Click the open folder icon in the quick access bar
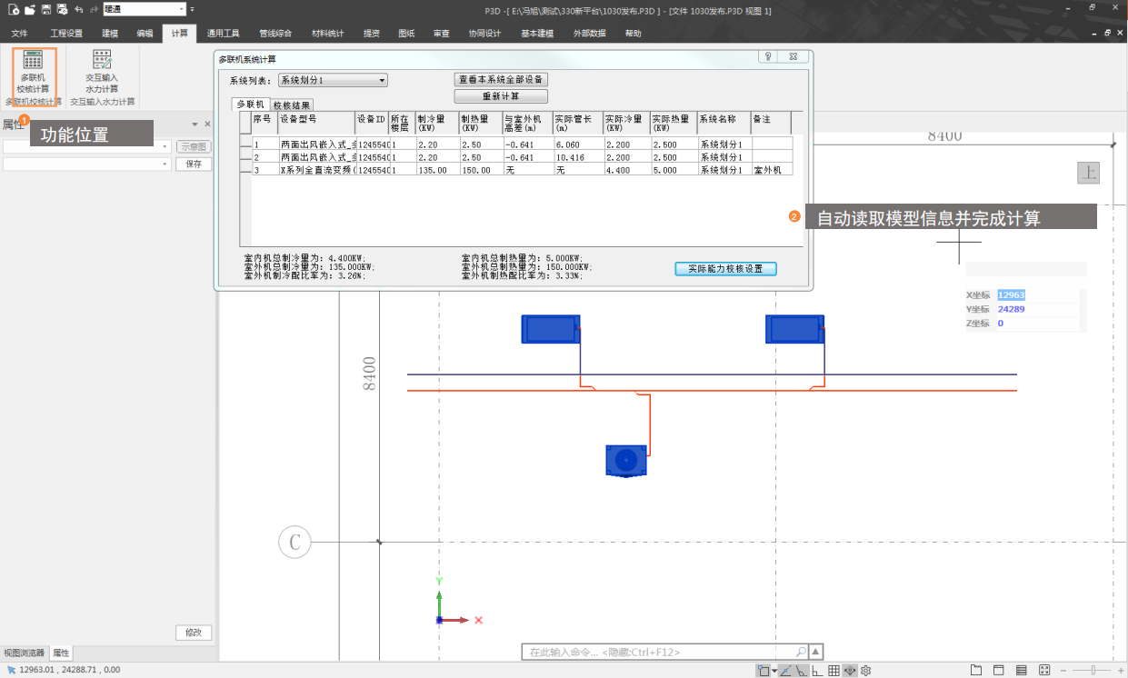The image size is (1128, 678). click(x=30, y=9)
